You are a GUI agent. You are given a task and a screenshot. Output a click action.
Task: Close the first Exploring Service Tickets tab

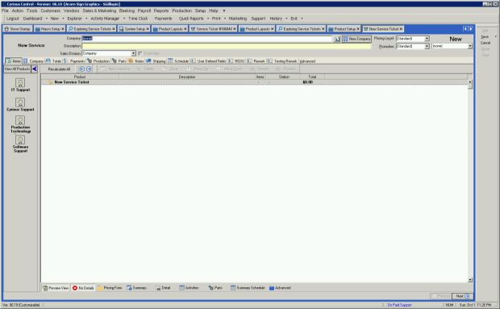coord(114,29)
